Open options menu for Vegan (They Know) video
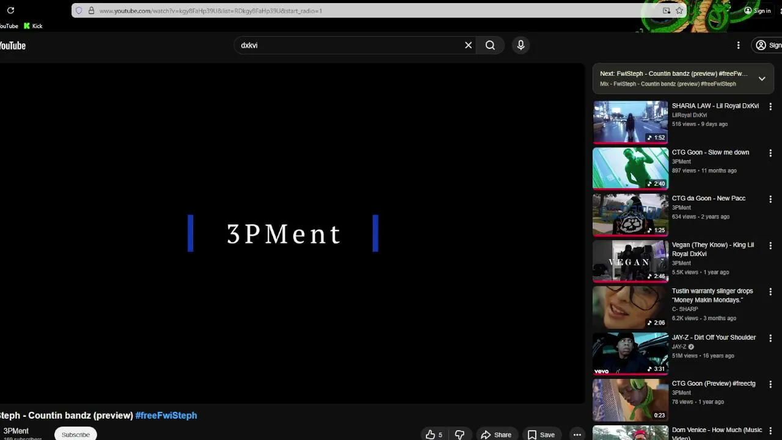The width and height of the screenshot is (782, 440). [x=770, y=246]
